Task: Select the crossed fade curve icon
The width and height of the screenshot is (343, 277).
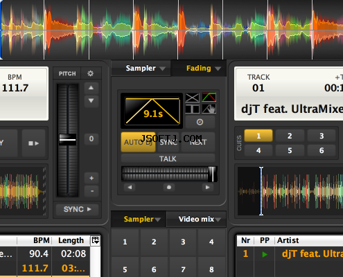Action: click(192, 98)
